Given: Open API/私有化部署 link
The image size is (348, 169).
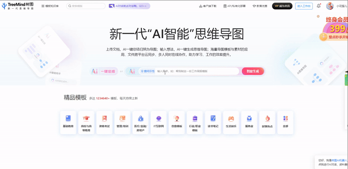Looking at the screenshot, I should [234, 6].
